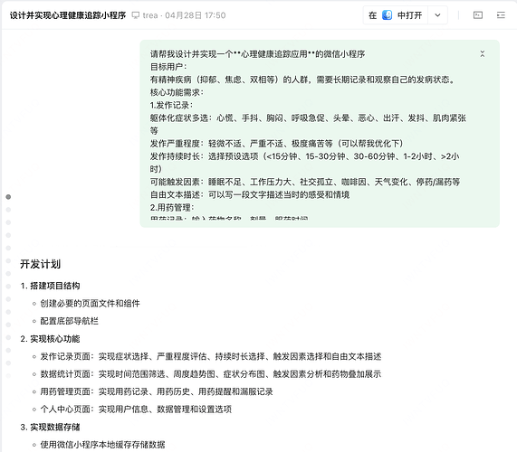The image size is (517, 452).
Task: Click the 发作记录页面 bullet line
Action: (211, 356)
